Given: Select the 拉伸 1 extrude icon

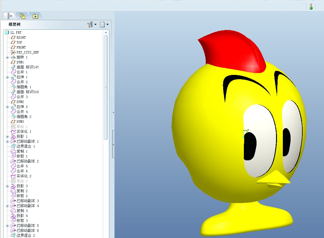Looking at the screenshot, I should pos(13,77).
